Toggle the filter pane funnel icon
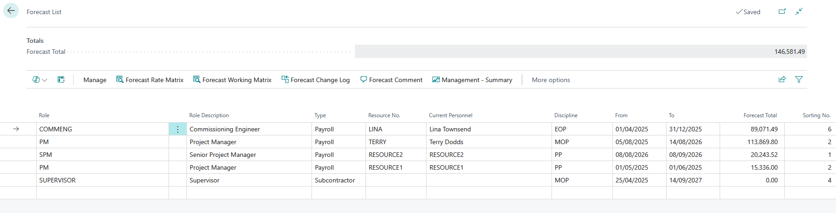The width and height of the screenshot is (836, 213). click(799, 79)
